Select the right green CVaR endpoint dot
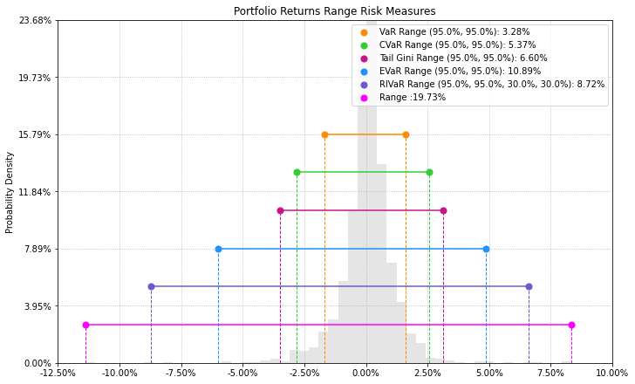The image size is (635, 384). 430,173
